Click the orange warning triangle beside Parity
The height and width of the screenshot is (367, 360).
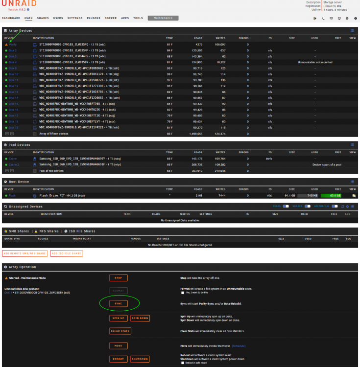click(6, 45)
